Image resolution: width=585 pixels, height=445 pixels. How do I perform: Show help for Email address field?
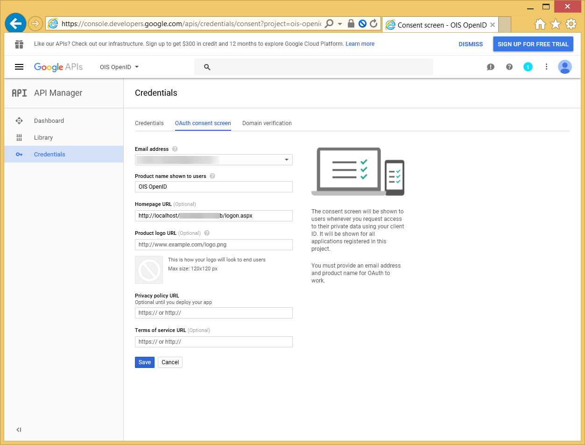click(x=175, y=149)
